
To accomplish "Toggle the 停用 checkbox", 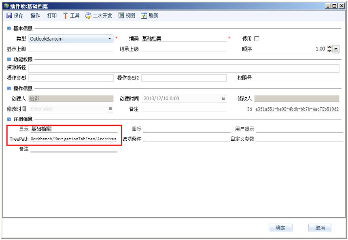I will pos(257,39).
